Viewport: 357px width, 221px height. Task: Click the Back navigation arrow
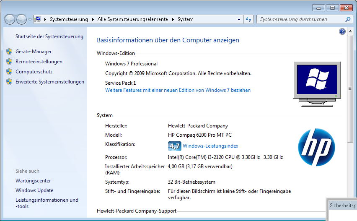[10, 20]
